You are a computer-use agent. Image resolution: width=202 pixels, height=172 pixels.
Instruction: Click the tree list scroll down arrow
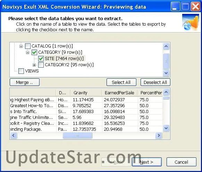[166, 73]
